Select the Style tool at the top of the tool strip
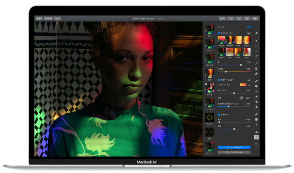294x173 pixels. [x=256, y=33]
